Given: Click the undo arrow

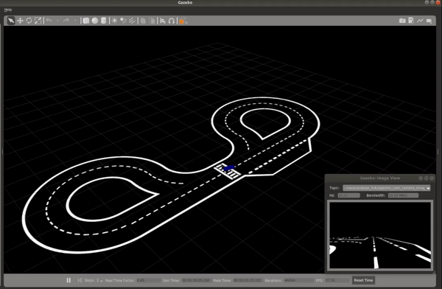Looking at the screenshot, I should [x=49, y=21].
